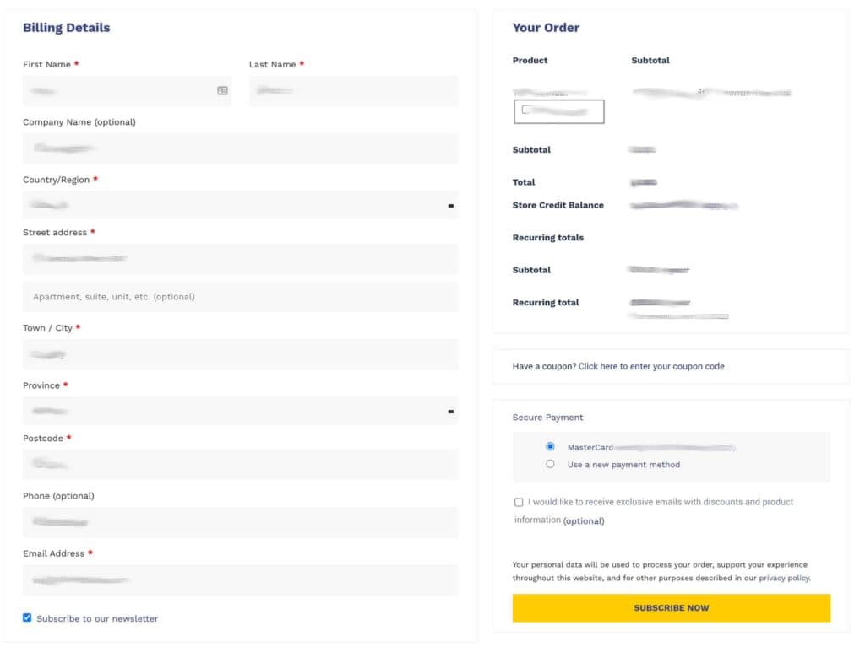The image size is (865, 663).
Task: Toggle Subscribe to our newsletter checkbox
Action: tap(27, 617)
